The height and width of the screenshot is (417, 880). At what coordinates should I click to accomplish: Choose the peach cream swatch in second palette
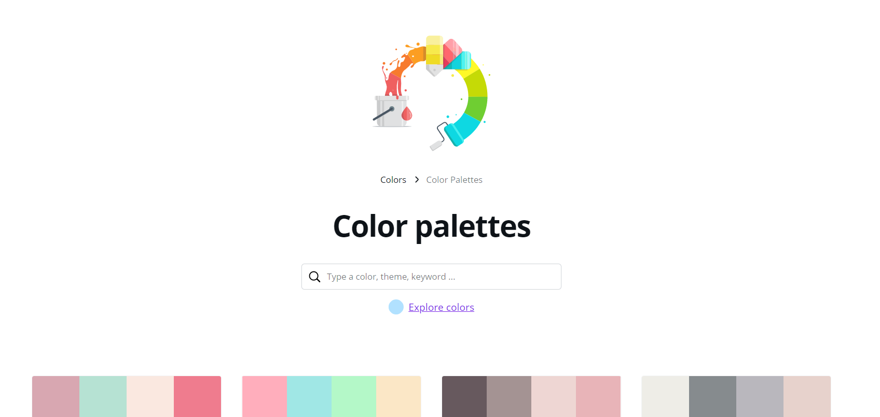point(398,396)
